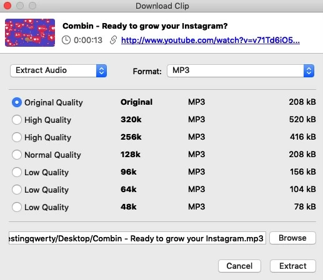Click the video thumbnail with hearts
Image resolution: width=323 pixels, height=280 pixels.
pyautogui.click(x=30, y=32)
